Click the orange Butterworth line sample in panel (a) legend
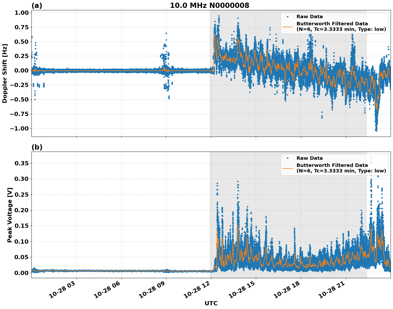The height and width of the screenshot is (309, 393). (x=288, y=26)
